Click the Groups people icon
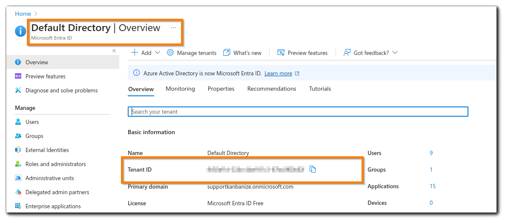Viewport: 508px width, 224px height. [18, 136]
